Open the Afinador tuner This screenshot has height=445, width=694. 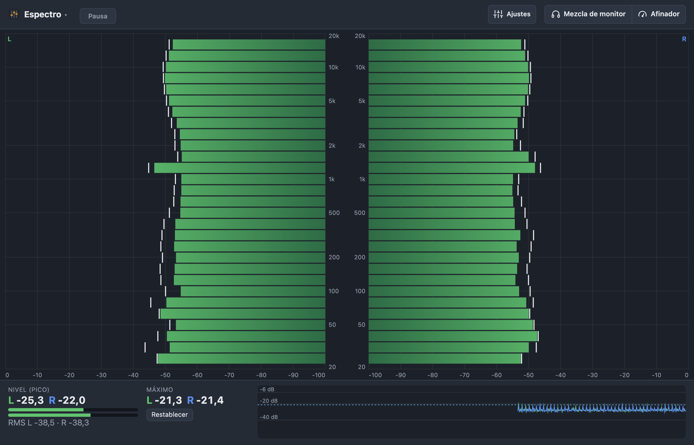(x=659, y=14)
